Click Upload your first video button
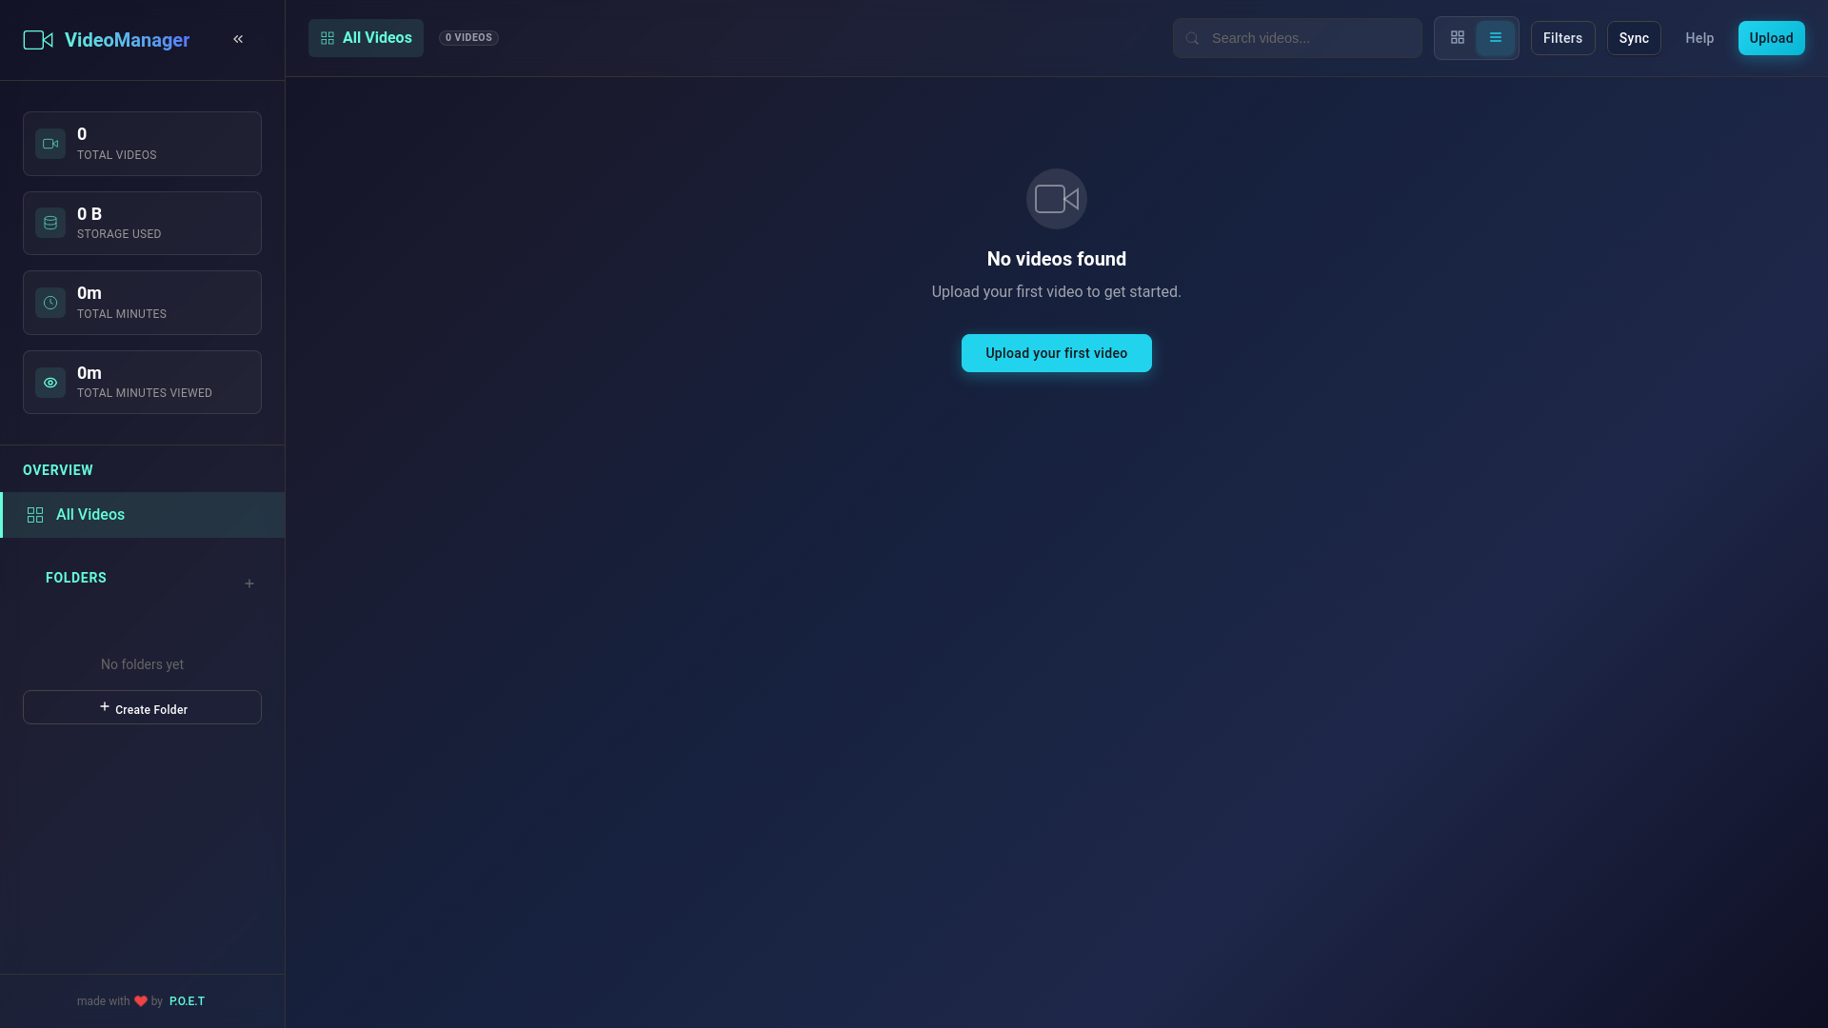 1057,353
